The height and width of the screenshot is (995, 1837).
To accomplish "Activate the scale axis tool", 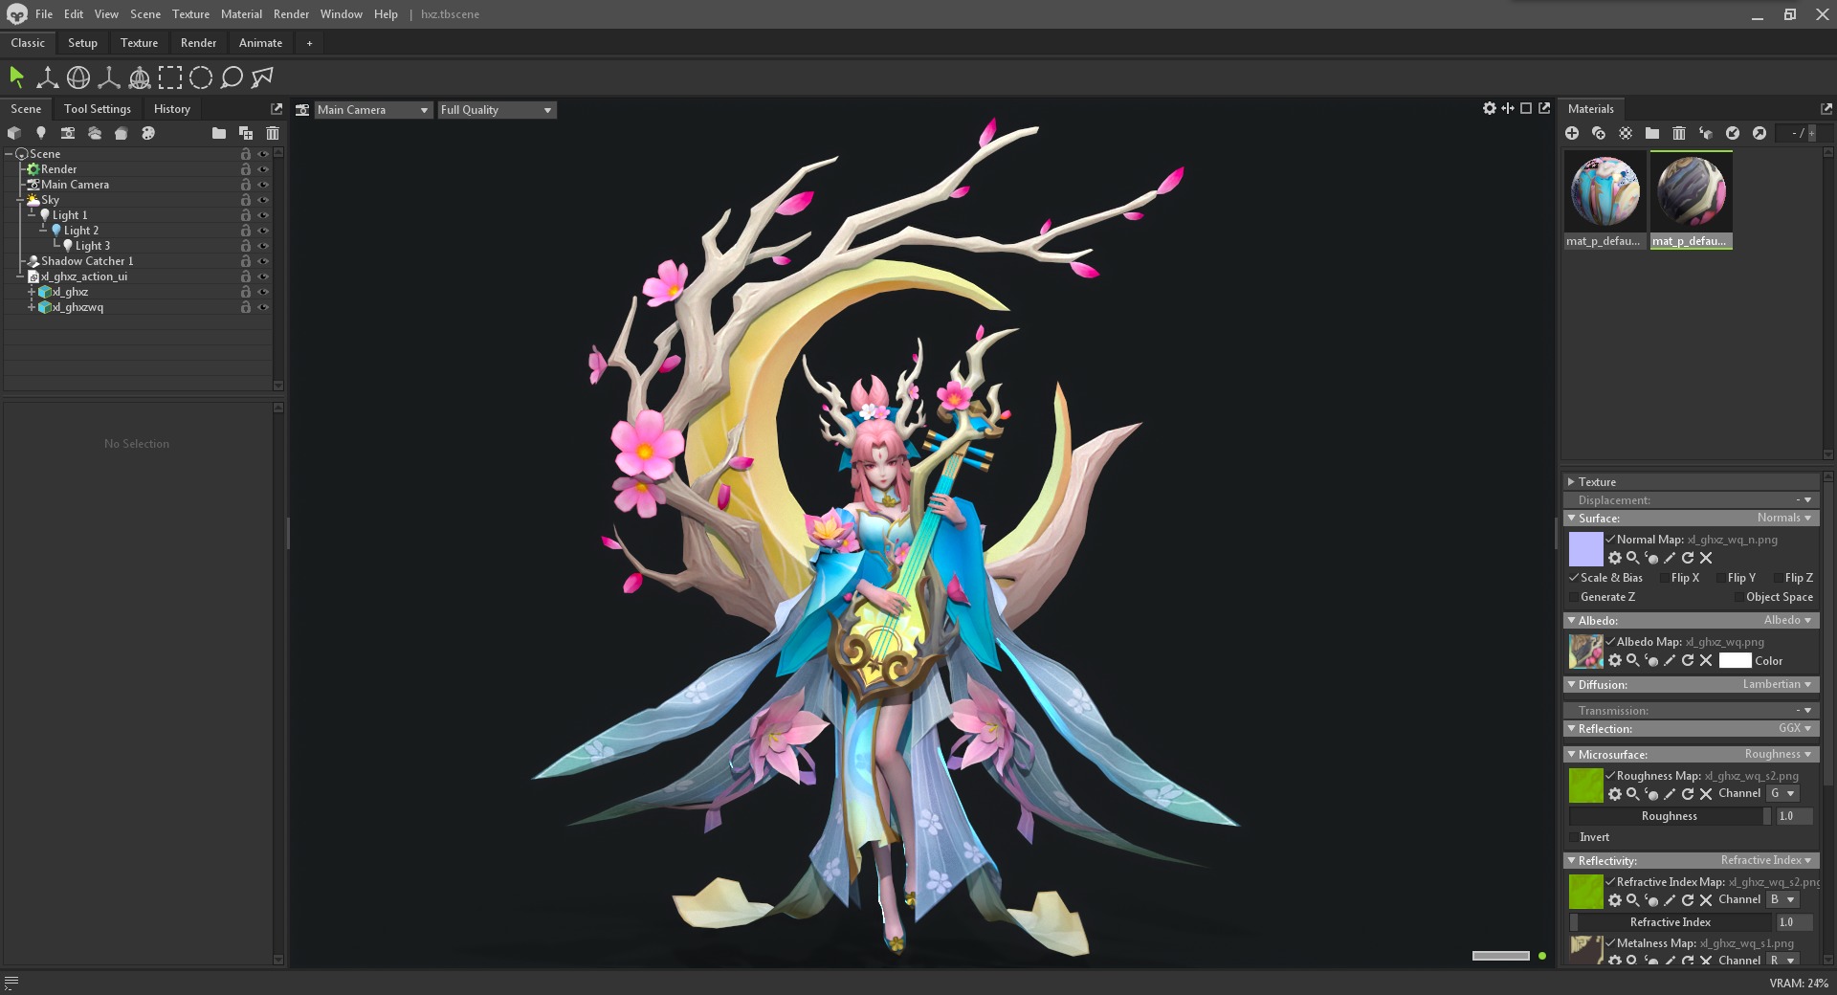I will coord(109,77).
